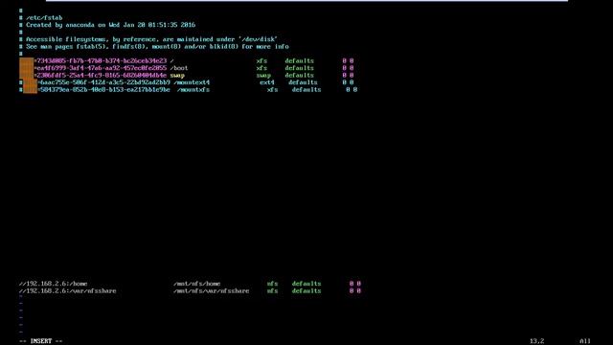Click the "/mountext4" mount point
This screenshot has height=345, width=613.
pos(192,82)
